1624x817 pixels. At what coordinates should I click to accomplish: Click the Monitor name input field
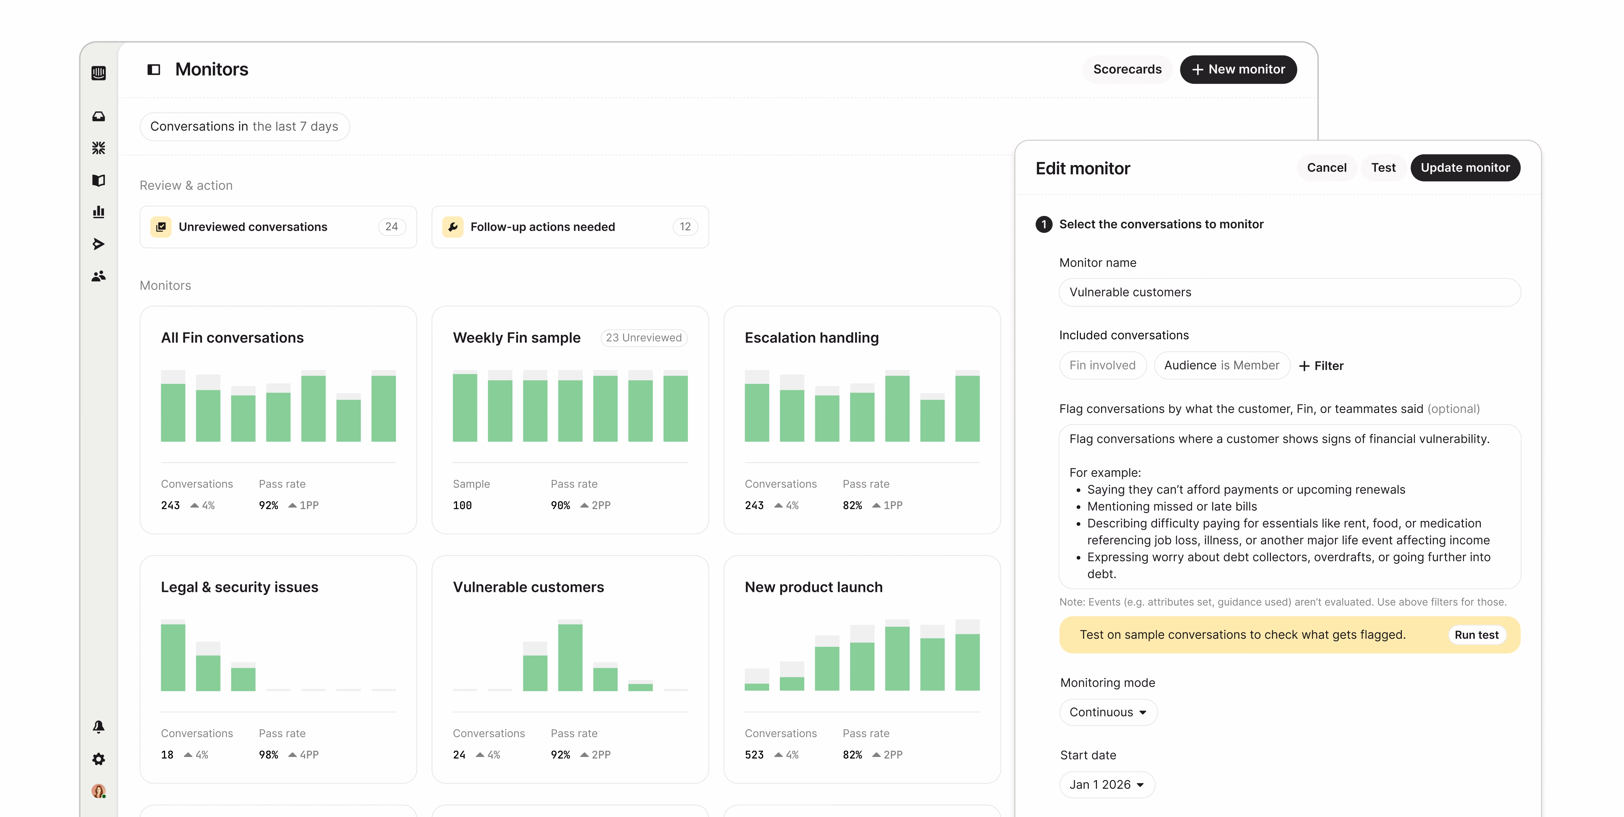(x=1289, y=293)
